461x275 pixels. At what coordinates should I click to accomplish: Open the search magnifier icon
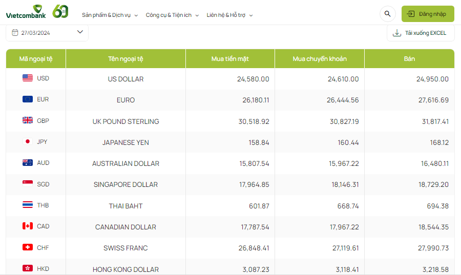click(x=387, y=14)
